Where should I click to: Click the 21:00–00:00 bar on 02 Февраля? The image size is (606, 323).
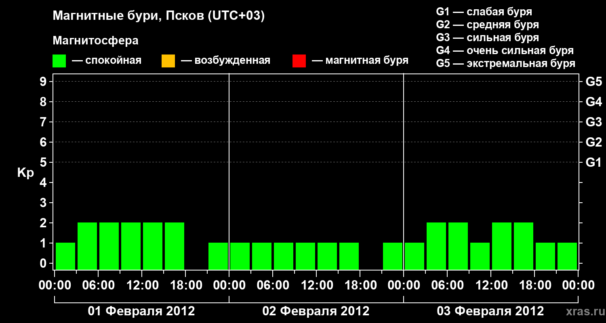click(x=393, y=256)
